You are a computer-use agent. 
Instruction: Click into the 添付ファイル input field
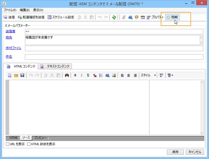click(114, 48)
